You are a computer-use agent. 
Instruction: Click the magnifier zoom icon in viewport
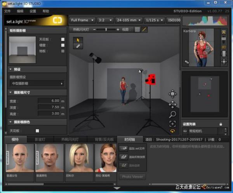click(172, 114)
